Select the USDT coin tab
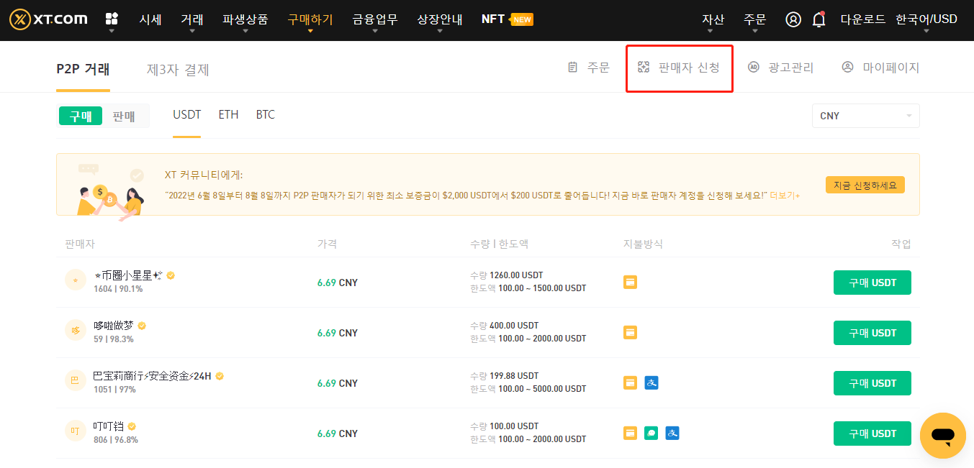Screen dimensions: 974x468 187,115
